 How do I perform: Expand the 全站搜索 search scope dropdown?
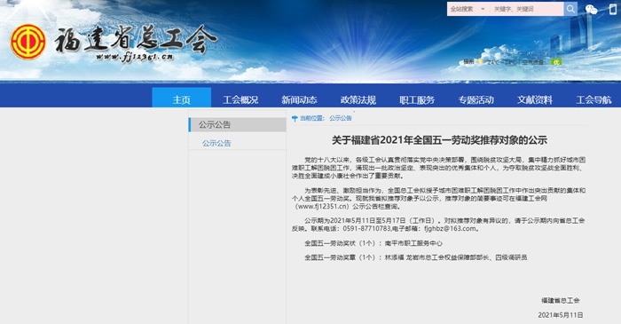[x=468, y=9]
